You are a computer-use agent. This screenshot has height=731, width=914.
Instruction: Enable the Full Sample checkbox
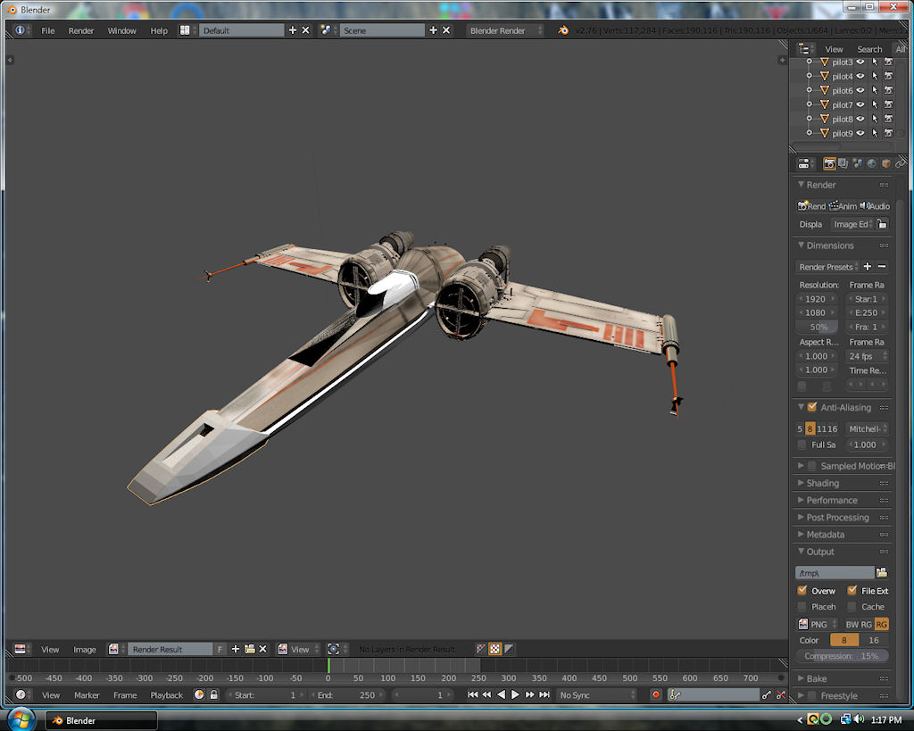click(x=802, y=444)
